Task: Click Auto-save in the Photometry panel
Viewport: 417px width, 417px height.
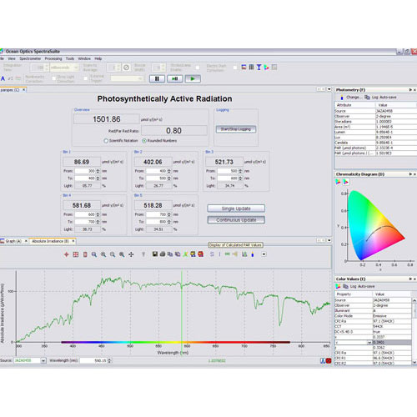Action: pos(388,98)
